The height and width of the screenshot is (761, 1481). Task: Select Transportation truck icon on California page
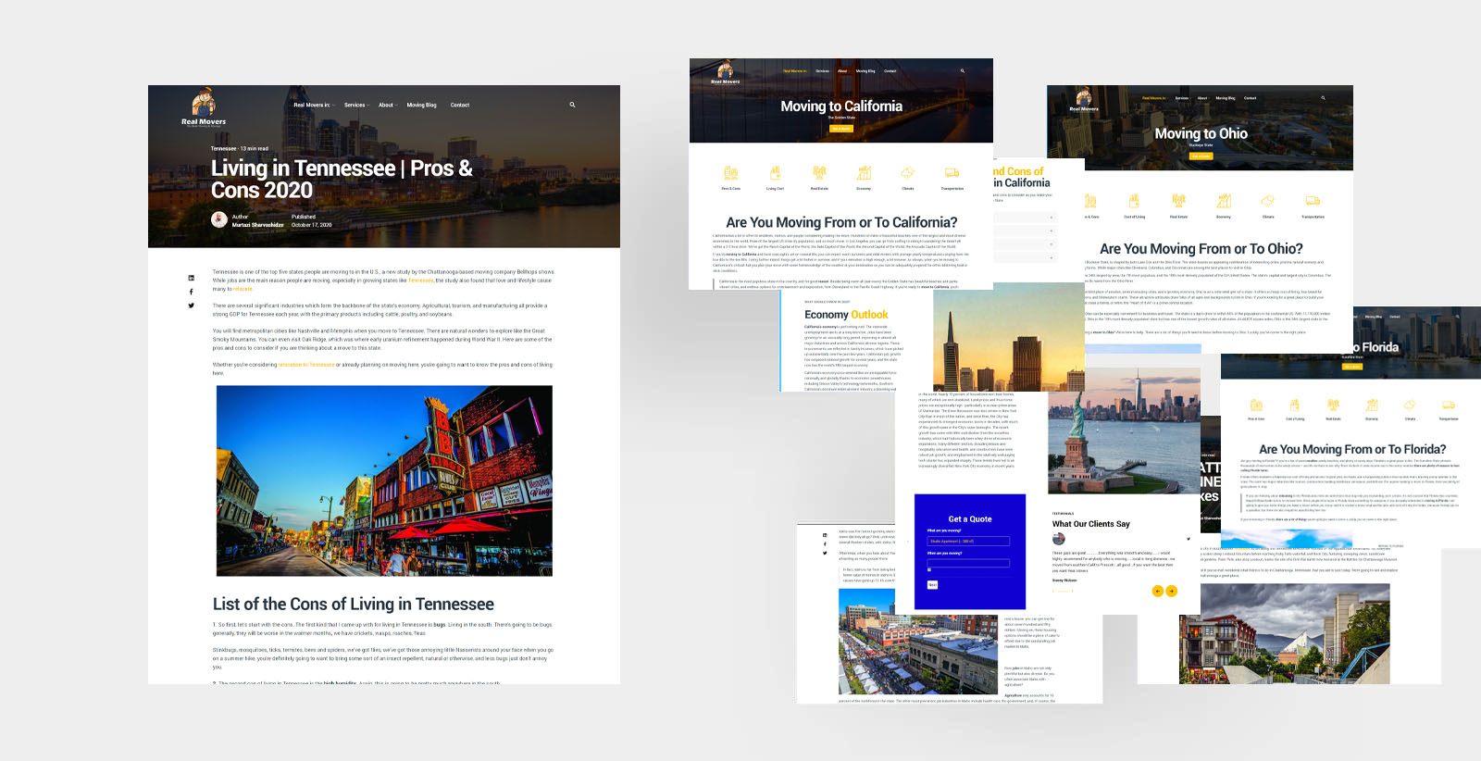point(952,173)
